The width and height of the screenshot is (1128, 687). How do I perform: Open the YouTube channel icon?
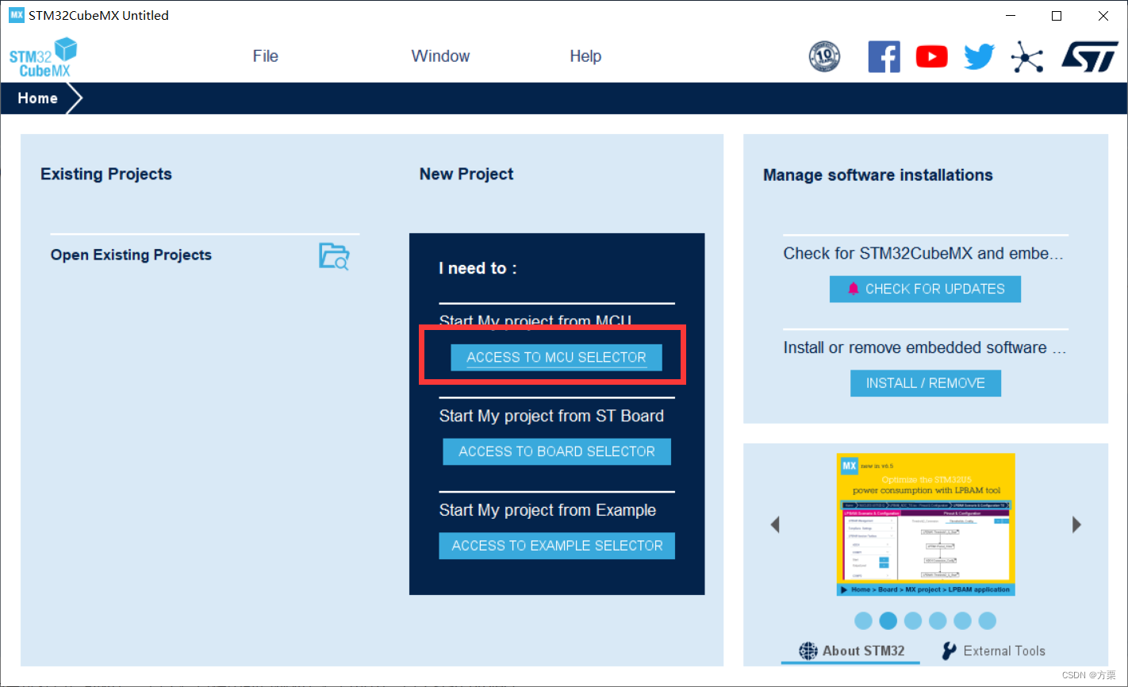(931, 57)
